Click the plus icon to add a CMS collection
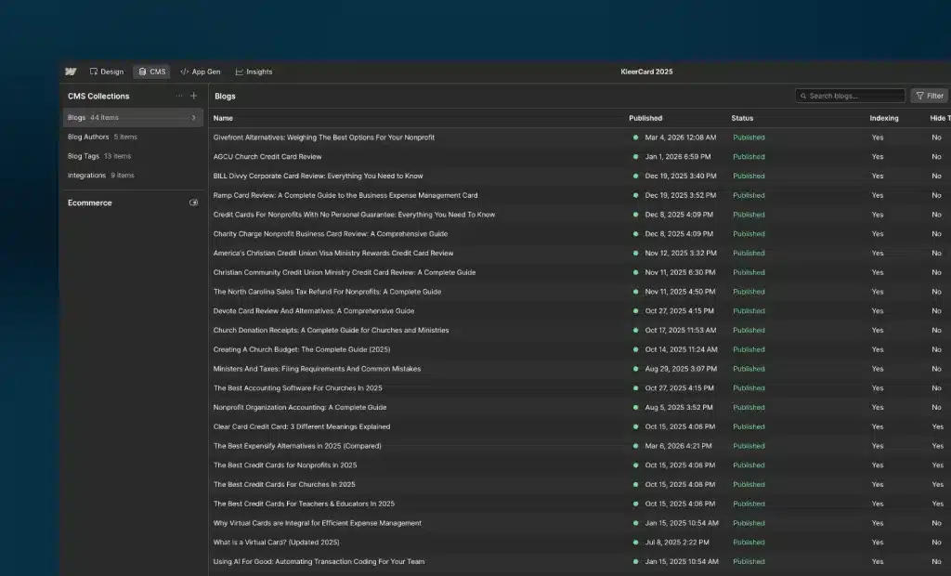The height and width of the screenshot is (576, 951). coord(193,96)
